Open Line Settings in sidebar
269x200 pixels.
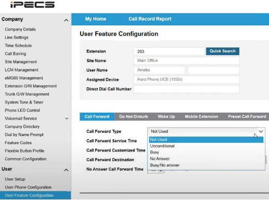pyautogui.click(x=17, y=38)
